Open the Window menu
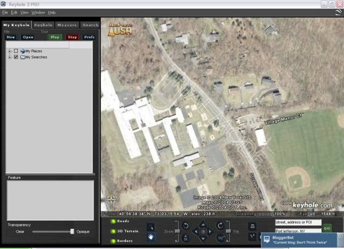The image size is (344, 249). point(38,12)
